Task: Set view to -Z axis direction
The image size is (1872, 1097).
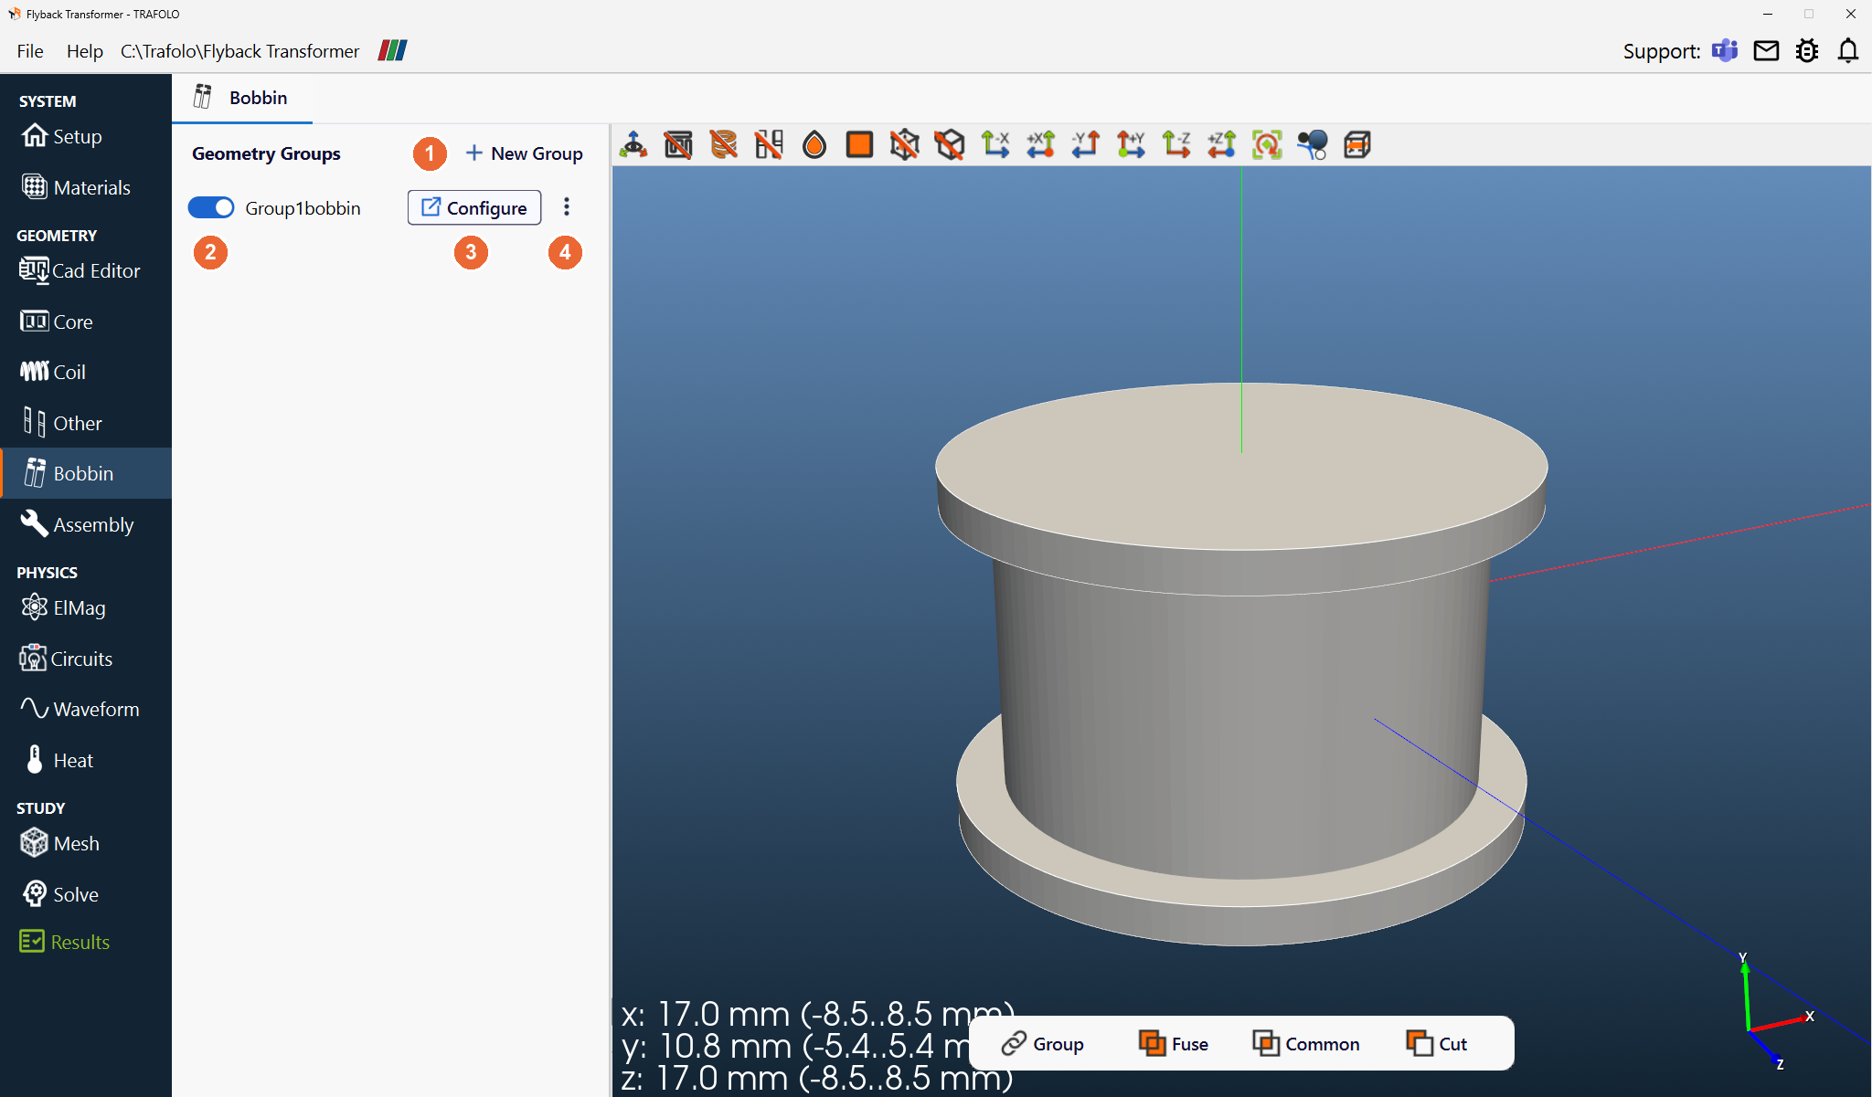Action: tap(1176, 144)
